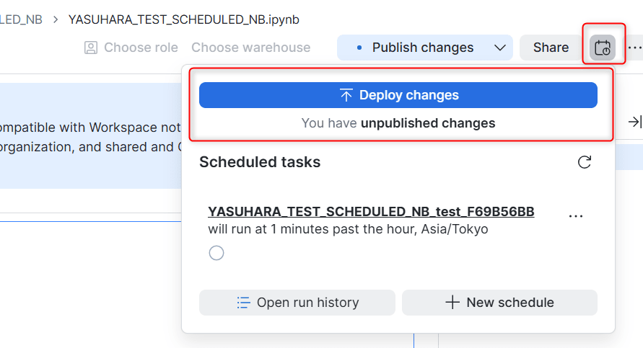Toggle the scheduled task status circle

(x=216, y=253)
